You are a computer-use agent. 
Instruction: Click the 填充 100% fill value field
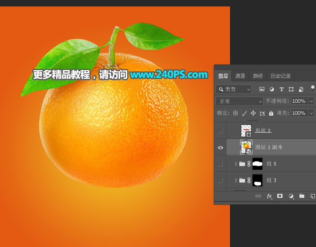click(x=299, y=113)
